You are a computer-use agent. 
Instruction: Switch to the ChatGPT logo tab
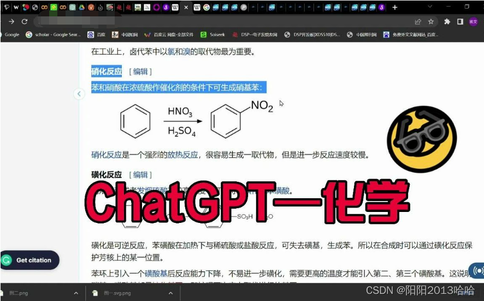pyautogui.click(x=72, y=7)
